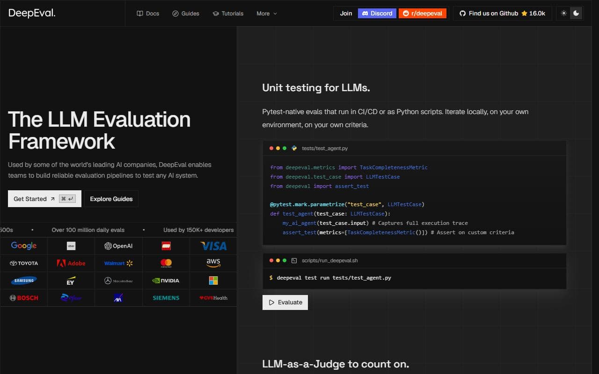Click the Siemens logo
599x374 pixels.
166,298
